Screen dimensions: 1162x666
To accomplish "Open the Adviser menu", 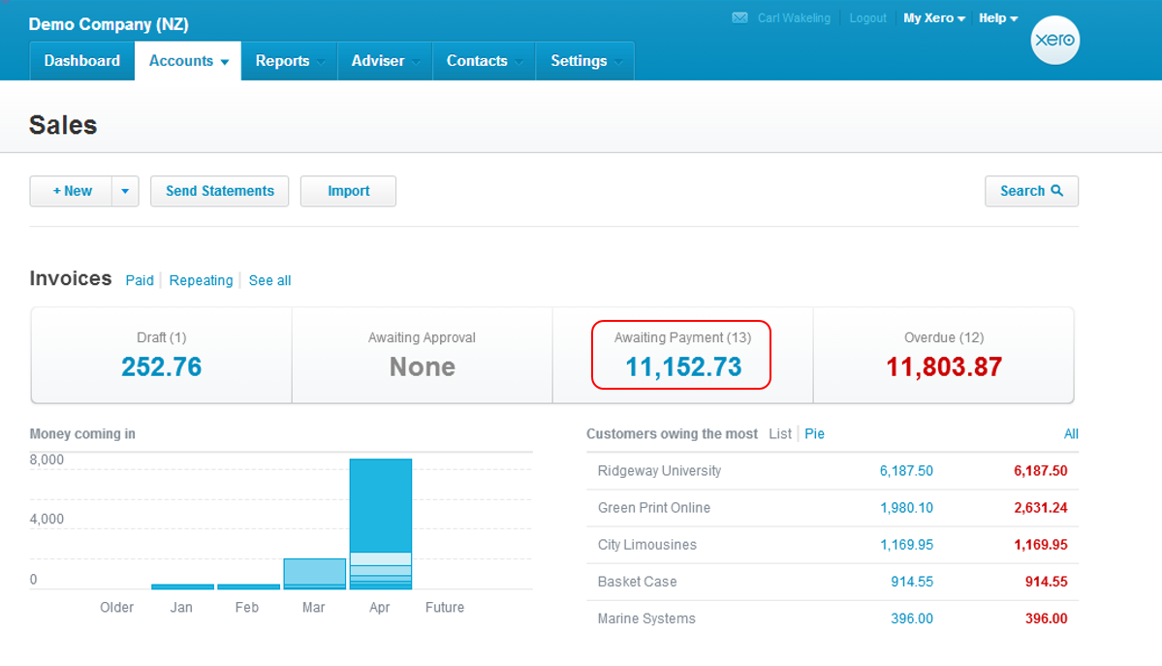I will [385, 61].
